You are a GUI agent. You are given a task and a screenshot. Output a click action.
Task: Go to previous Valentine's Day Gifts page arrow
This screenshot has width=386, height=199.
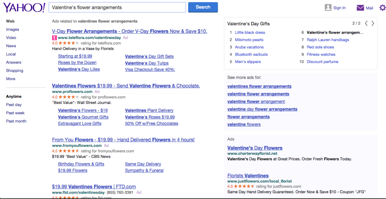click(366, 23)
